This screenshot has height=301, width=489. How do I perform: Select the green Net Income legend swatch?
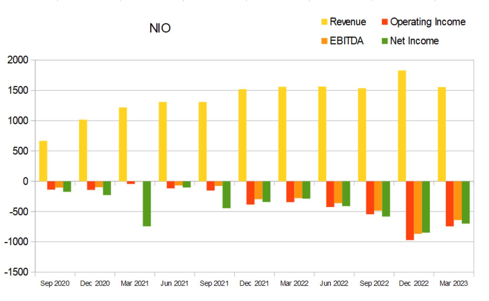click(385, 41)
